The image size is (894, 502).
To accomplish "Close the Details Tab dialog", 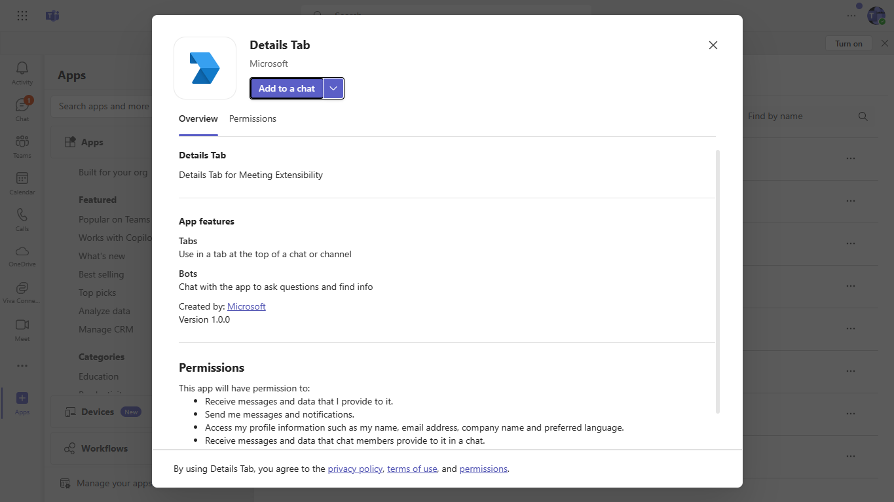I will (x=713, y=45).
